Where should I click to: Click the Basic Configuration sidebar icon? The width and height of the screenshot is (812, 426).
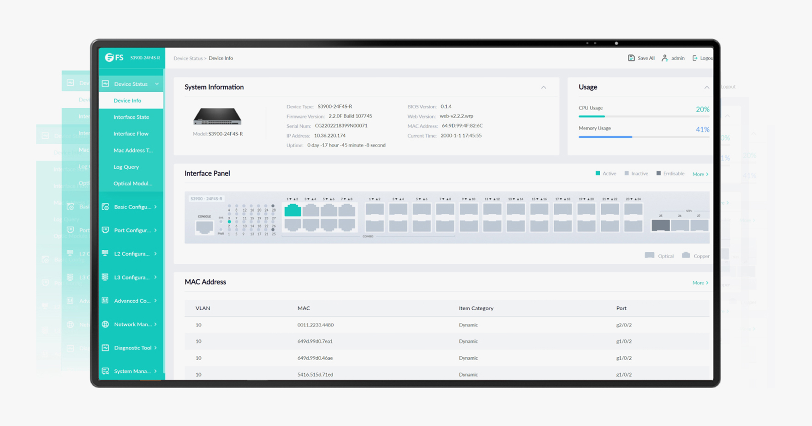[x=106, y=207]
